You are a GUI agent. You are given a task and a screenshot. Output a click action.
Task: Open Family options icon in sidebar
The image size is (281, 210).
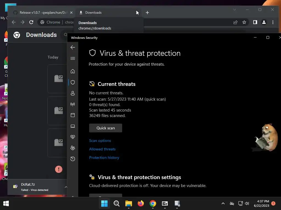(x=73, y=148)
